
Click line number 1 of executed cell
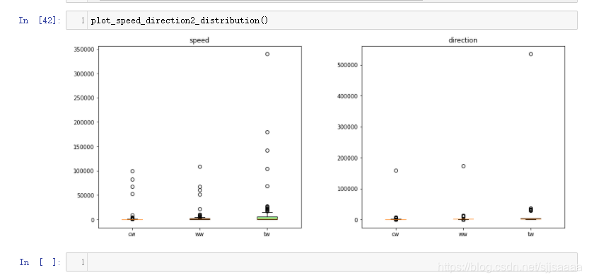(83, 21)
